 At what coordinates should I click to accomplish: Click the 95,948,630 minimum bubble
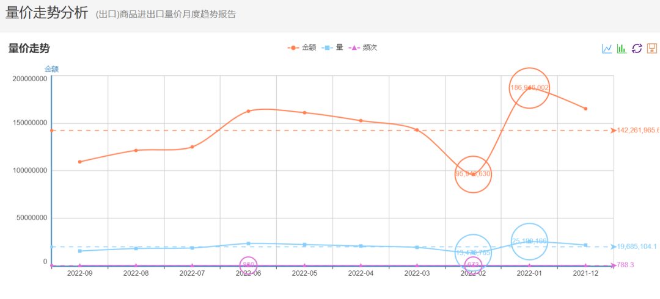pos(473,173)
